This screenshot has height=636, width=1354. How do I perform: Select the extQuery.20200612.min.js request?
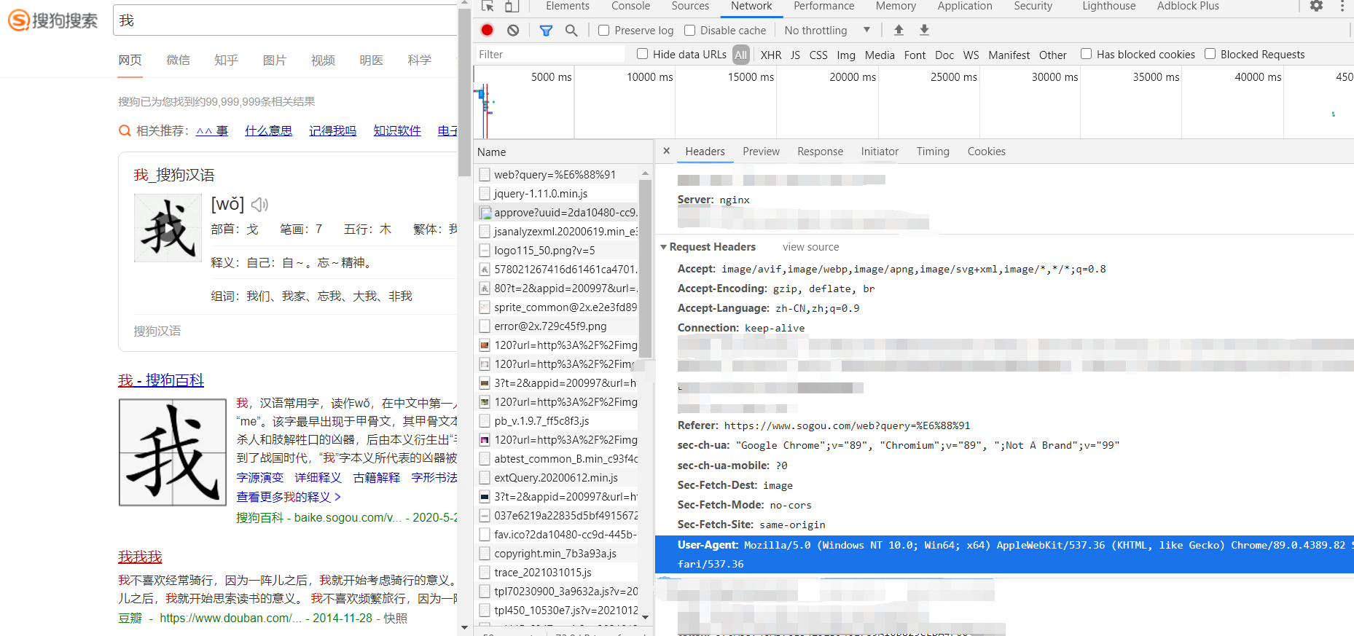point(557,477)
